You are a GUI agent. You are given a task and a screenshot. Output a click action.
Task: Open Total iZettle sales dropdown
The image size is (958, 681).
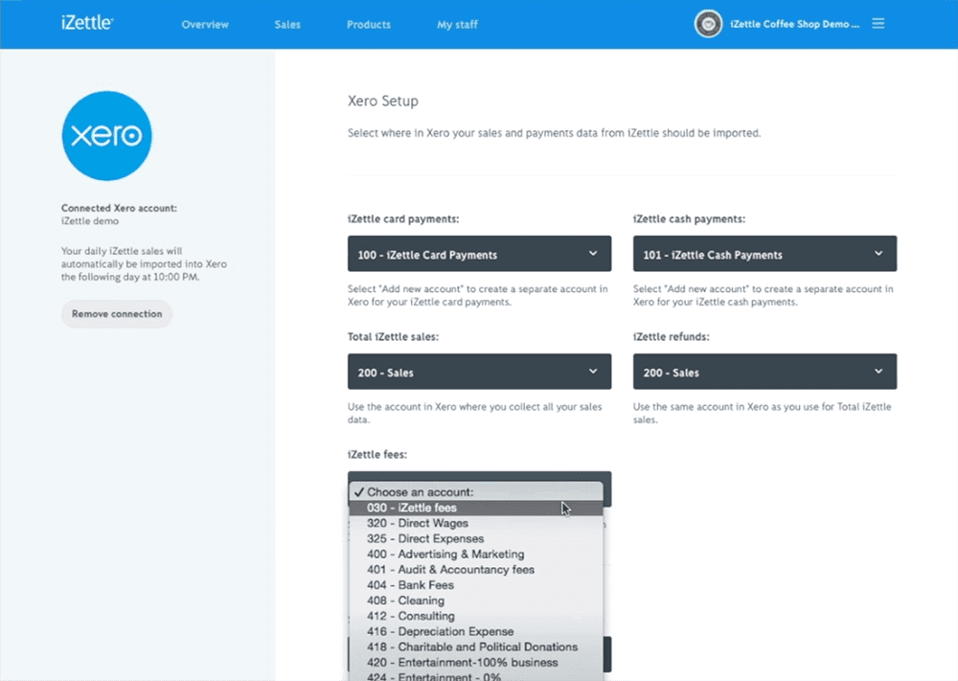[x=479, y=372]
